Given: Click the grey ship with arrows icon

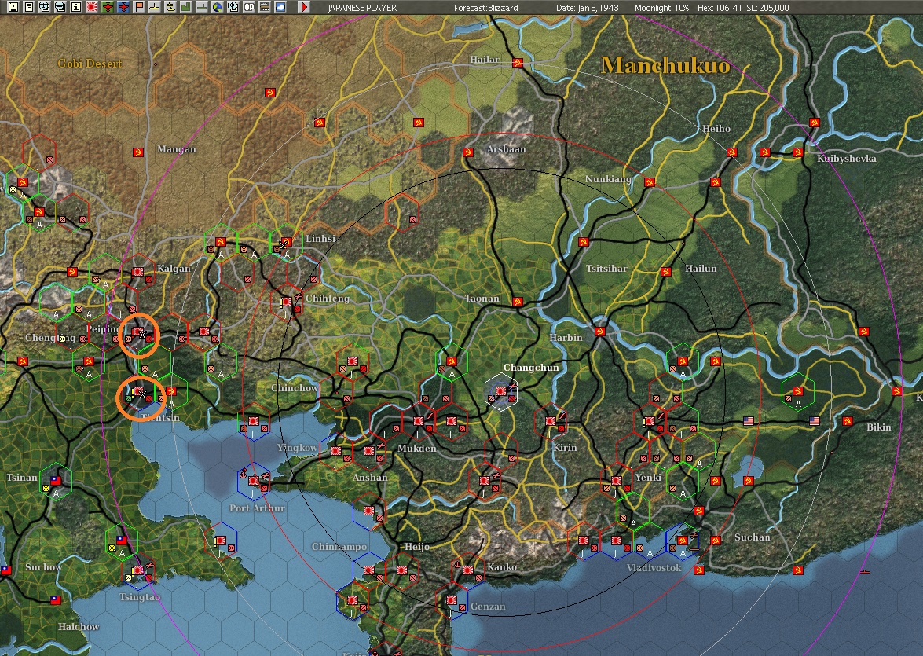Looking at the screenshot, I should pyautogui.click(x=202, y=7).
